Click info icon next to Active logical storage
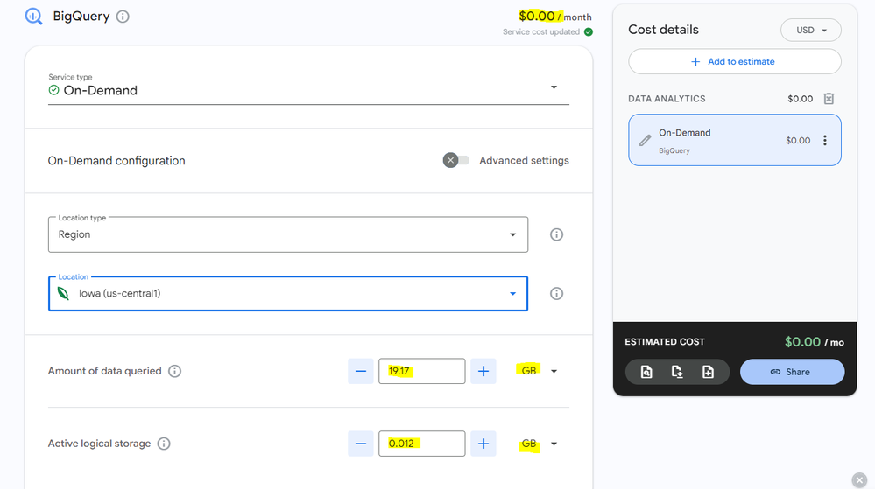 point(164,444)
